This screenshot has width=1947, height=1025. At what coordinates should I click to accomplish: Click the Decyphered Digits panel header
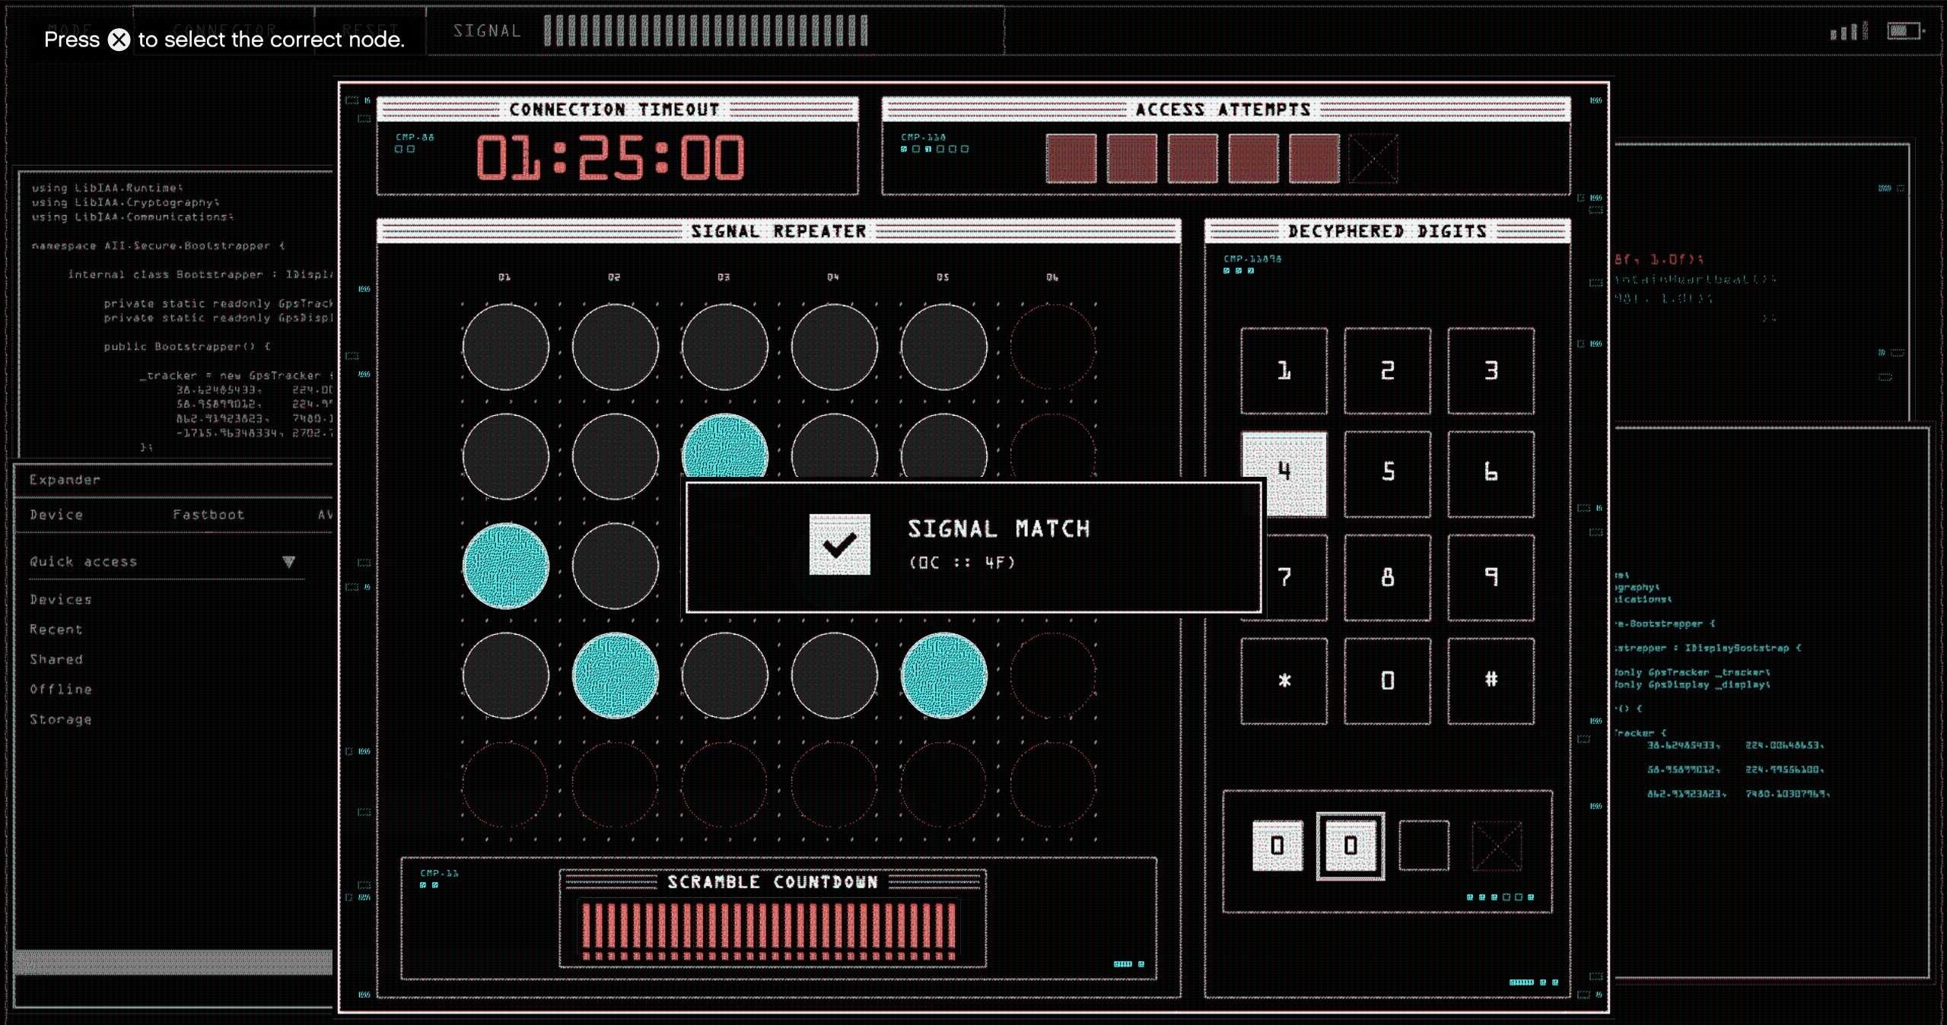(x=1387, y=231)
